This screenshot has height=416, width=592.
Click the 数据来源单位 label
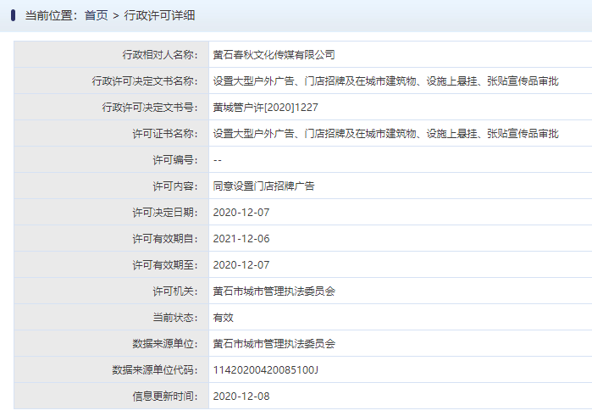pos(165,344)
